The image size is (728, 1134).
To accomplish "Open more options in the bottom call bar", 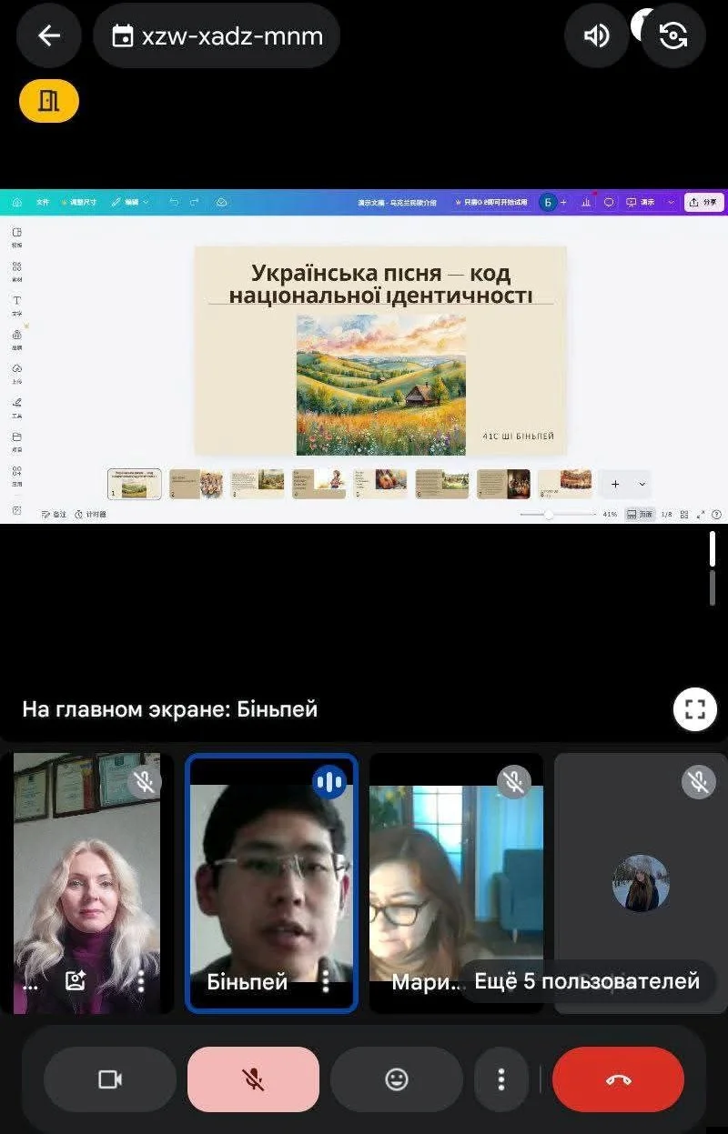I will (x=500, y=1079).
